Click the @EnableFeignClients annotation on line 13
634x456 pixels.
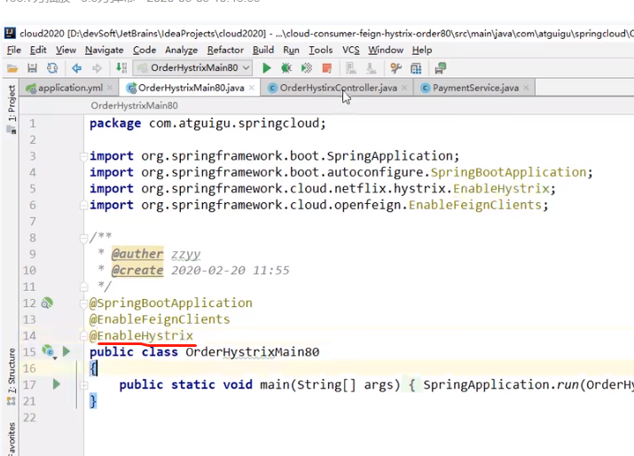pyautogui.click(x=160, y=319)
